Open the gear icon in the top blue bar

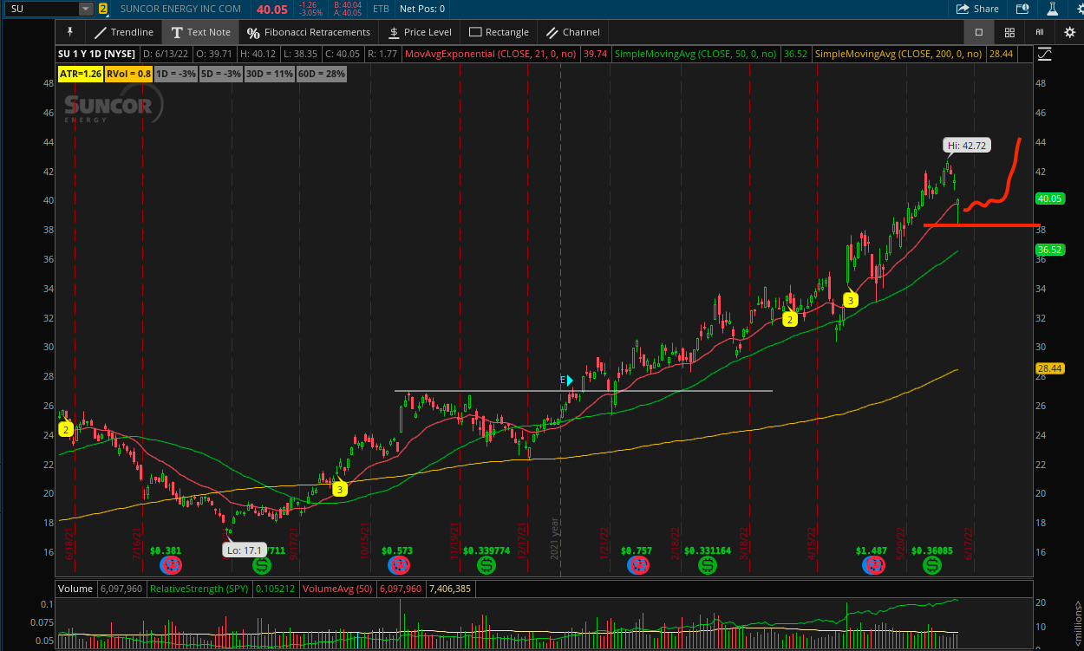point(1079,9)
